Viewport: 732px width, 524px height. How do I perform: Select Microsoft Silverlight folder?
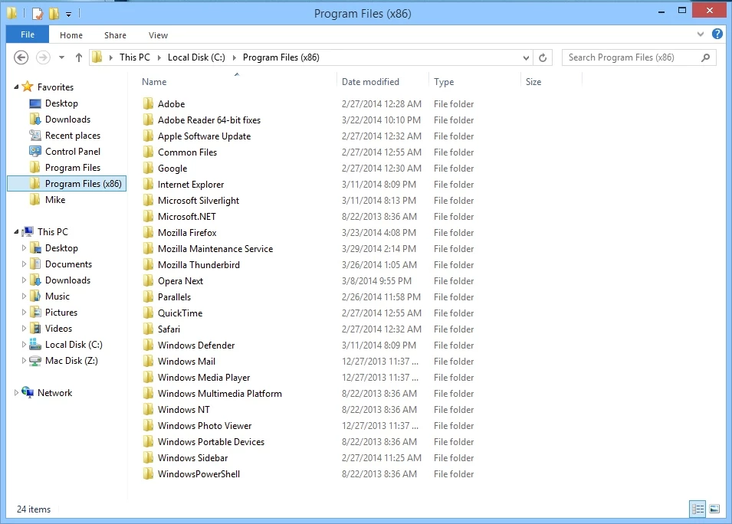(199, 200)
